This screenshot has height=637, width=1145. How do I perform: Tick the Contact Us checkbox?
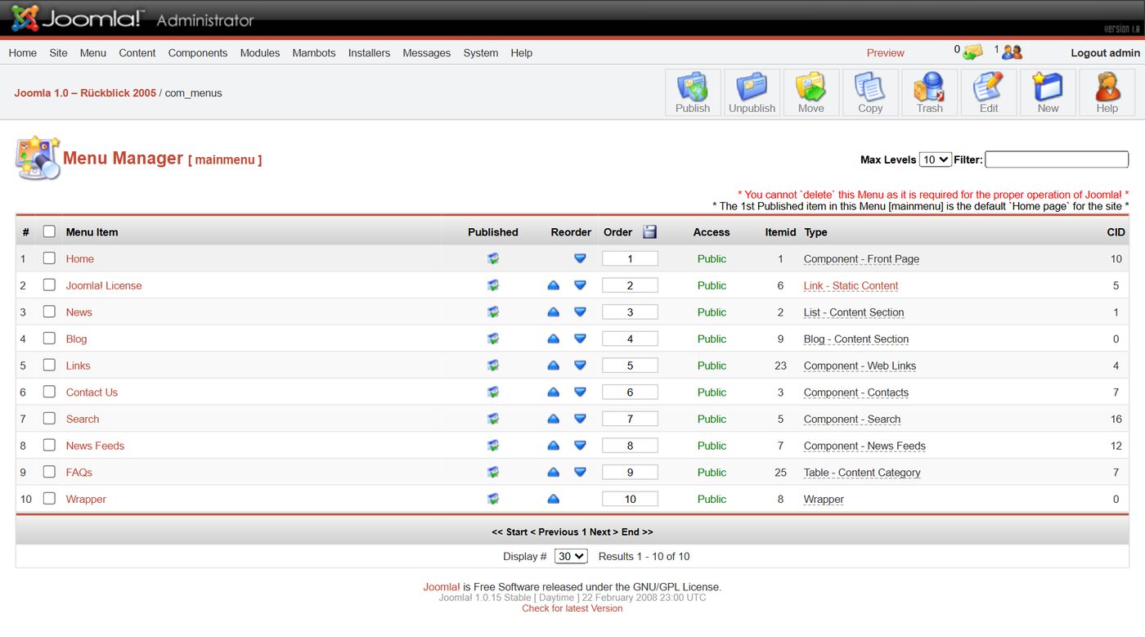click(x=49, y=392)
